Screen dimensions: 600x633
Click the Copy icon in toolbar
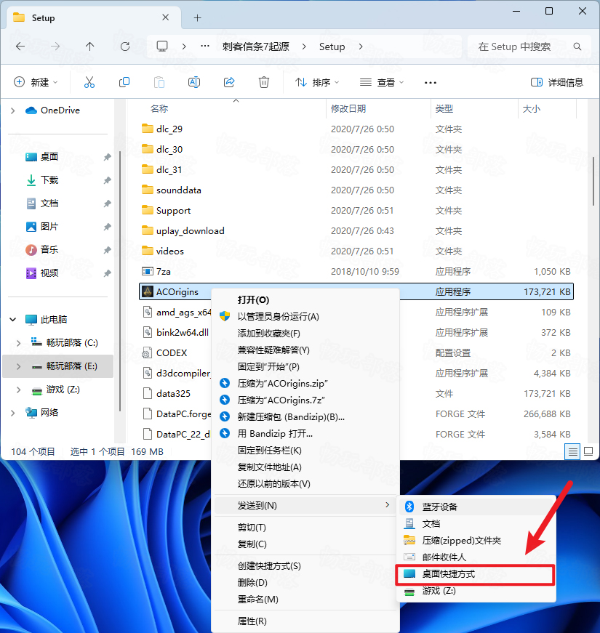point(124,82)
